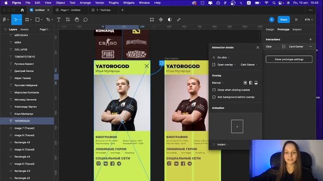323x181 pixels.
Task: Switch to the 1 - YouTube tab
Action: pyautogui.click(x=103, y=10)
